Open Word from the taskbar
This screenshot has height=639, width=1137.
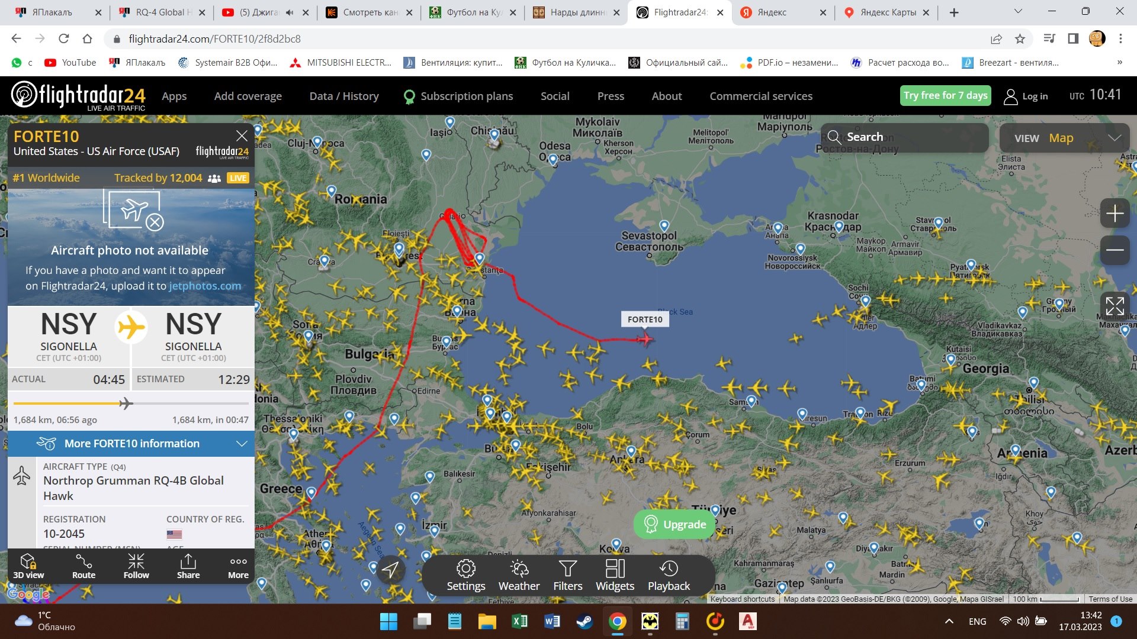pos(552,621)
